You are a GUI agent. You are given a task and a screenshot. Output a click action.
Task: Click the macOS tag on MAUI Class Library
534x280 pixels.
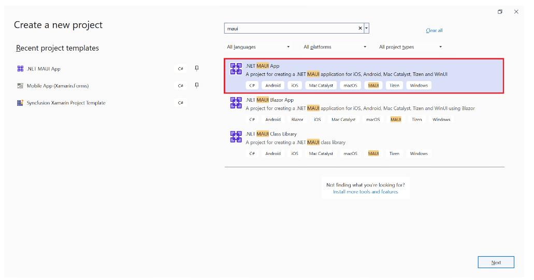351,153
